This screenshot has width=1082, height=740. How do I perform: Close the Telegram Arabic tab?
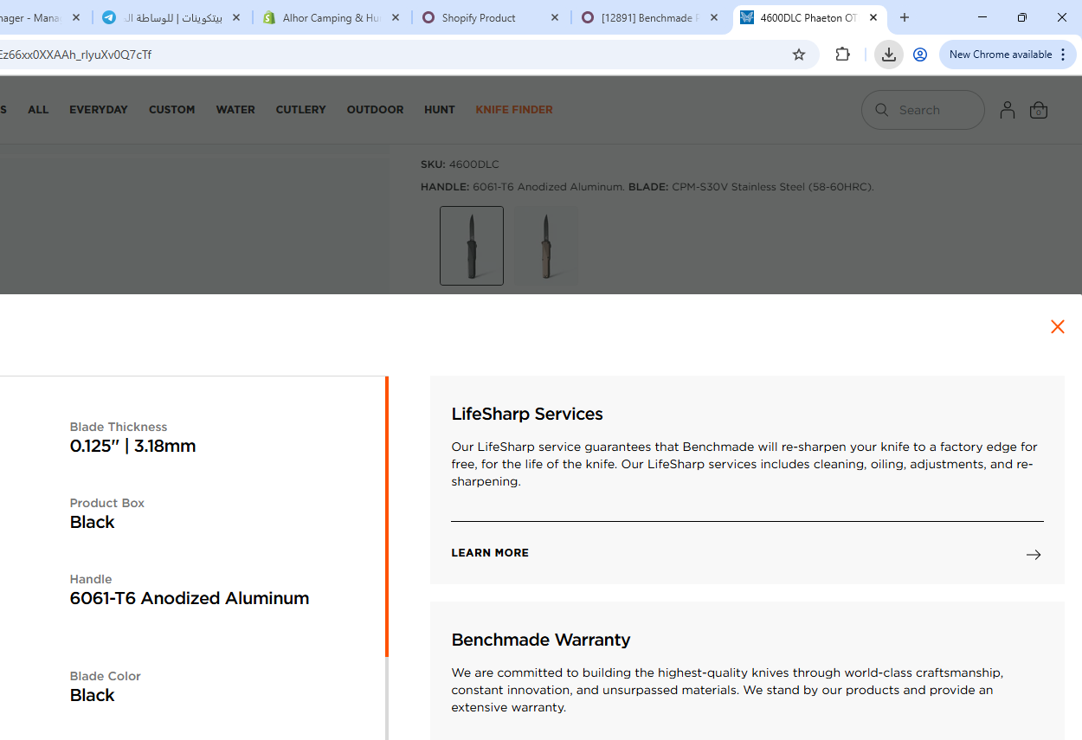[236, 17]
